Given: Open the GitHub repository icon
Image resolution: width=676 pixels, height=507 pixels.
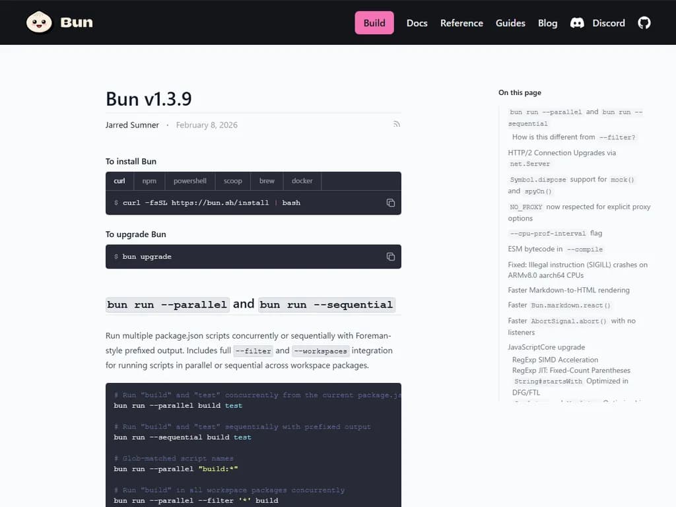Looking at the screenshot, I should point(644,22).
